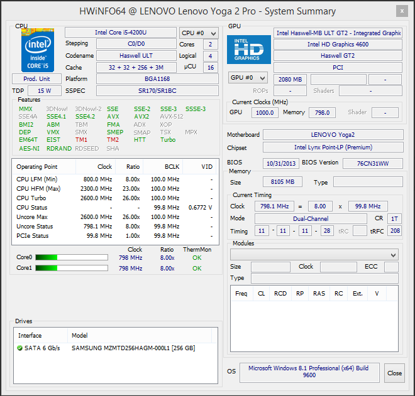Click the VID value 0.6772 V
Image resolution: width=415 pixels, height=396 pixels.
pos(200,207)
